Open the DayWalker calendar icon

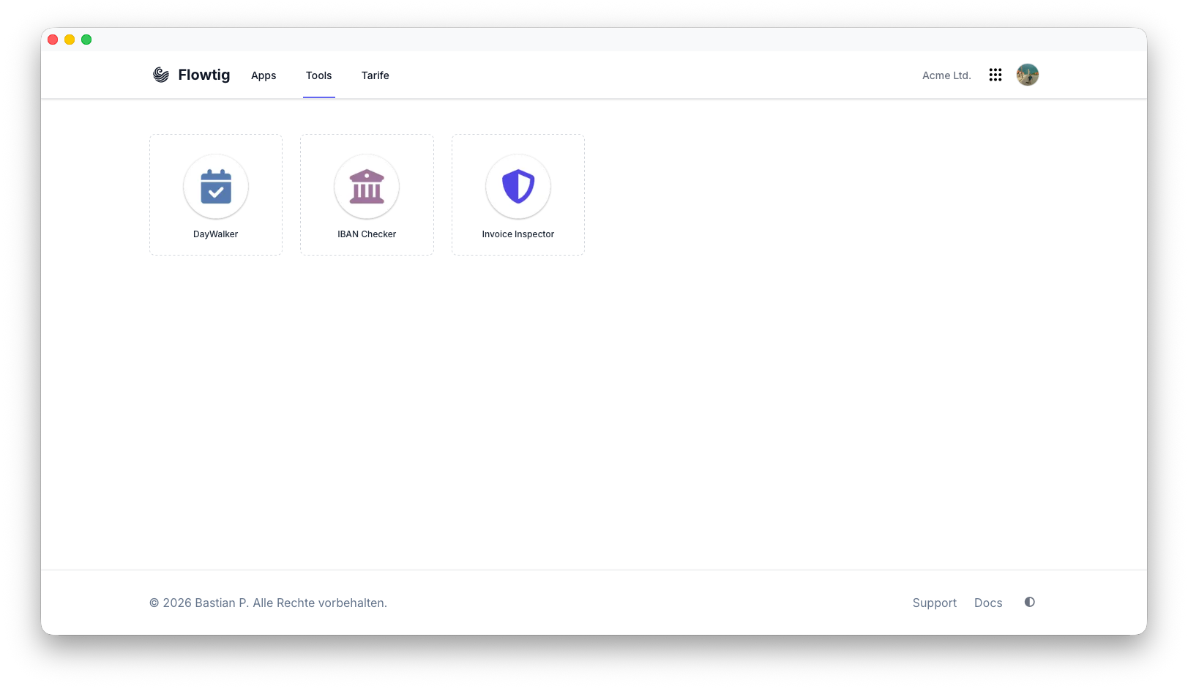(x=216, y=187)
